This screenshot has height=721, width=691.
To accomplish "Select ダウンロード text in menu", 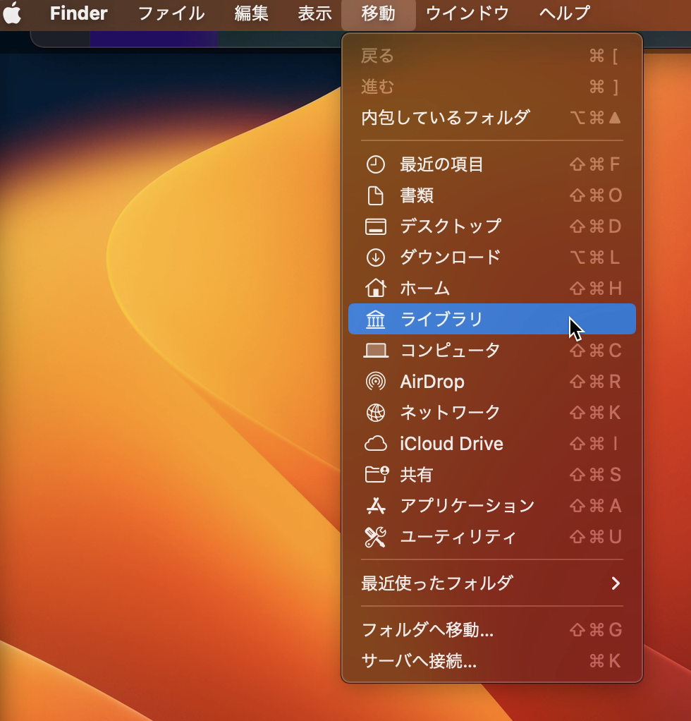I will click(x=450, y=257).
